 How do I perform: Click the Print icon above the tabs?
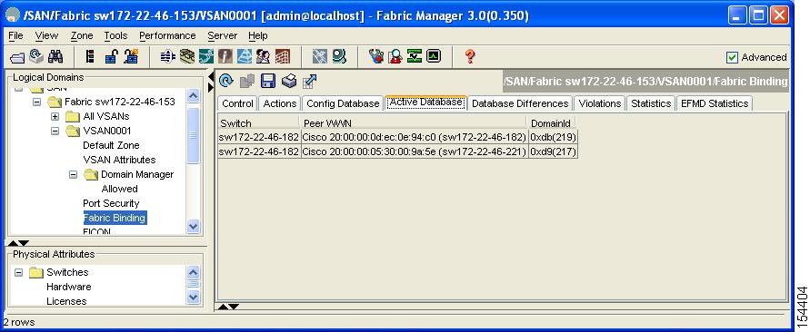[288, 81]
